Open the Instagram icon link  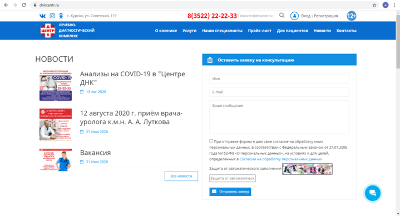(x=52, y=16)
